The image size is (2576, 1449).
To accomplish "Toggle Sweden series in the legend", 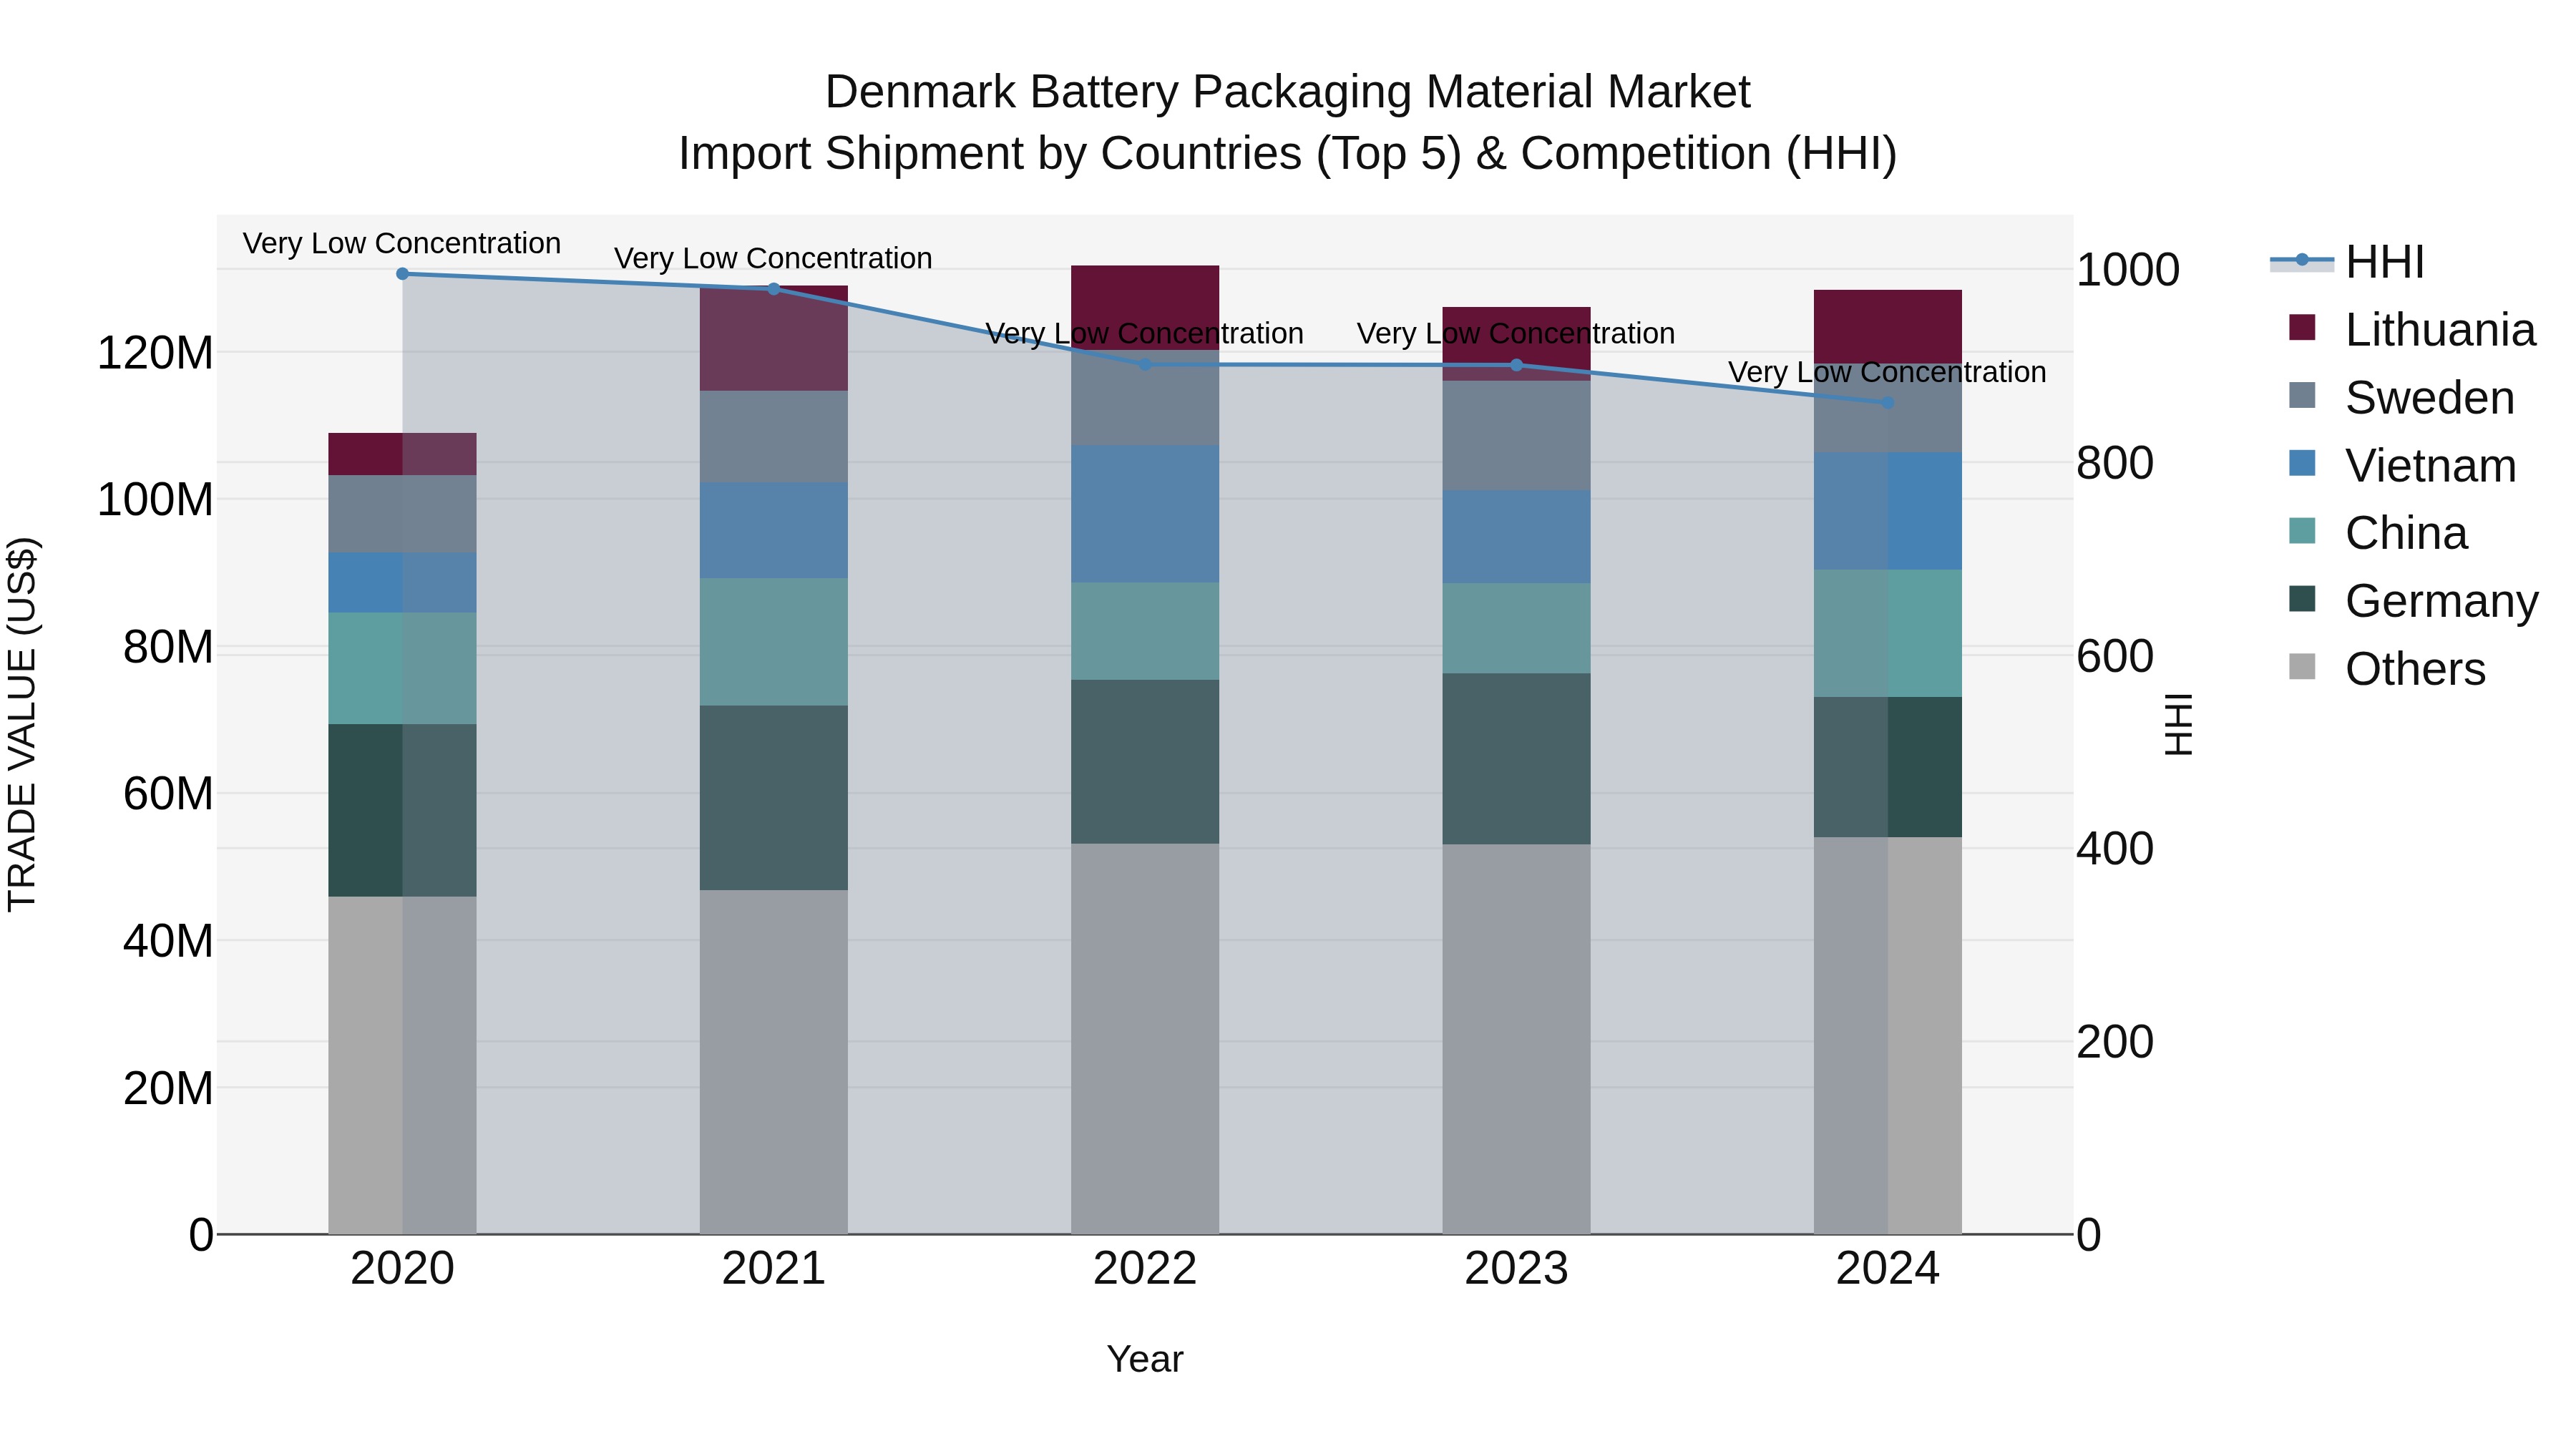I will click(x=2401, y=398).
